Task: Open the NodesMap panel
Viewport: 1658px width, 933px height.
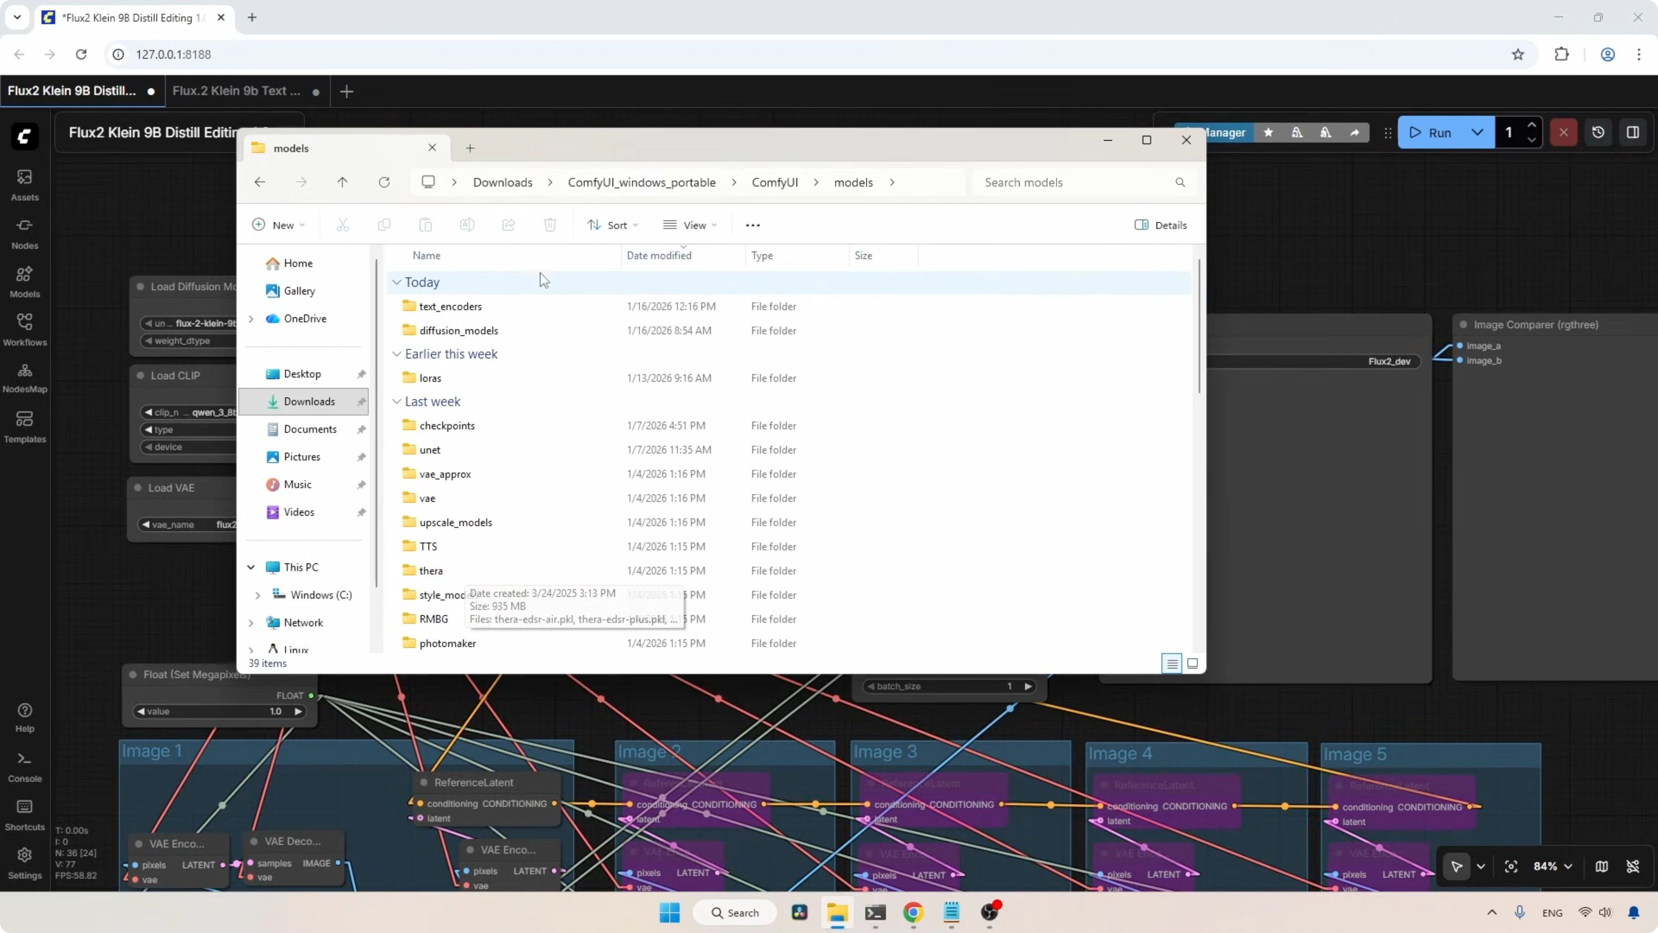Action: [24, 377]
